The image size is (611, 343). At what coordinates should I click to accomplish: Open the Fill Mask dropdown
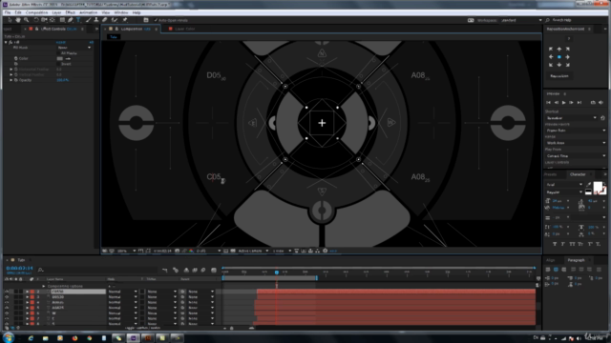[x=74, y=48]
